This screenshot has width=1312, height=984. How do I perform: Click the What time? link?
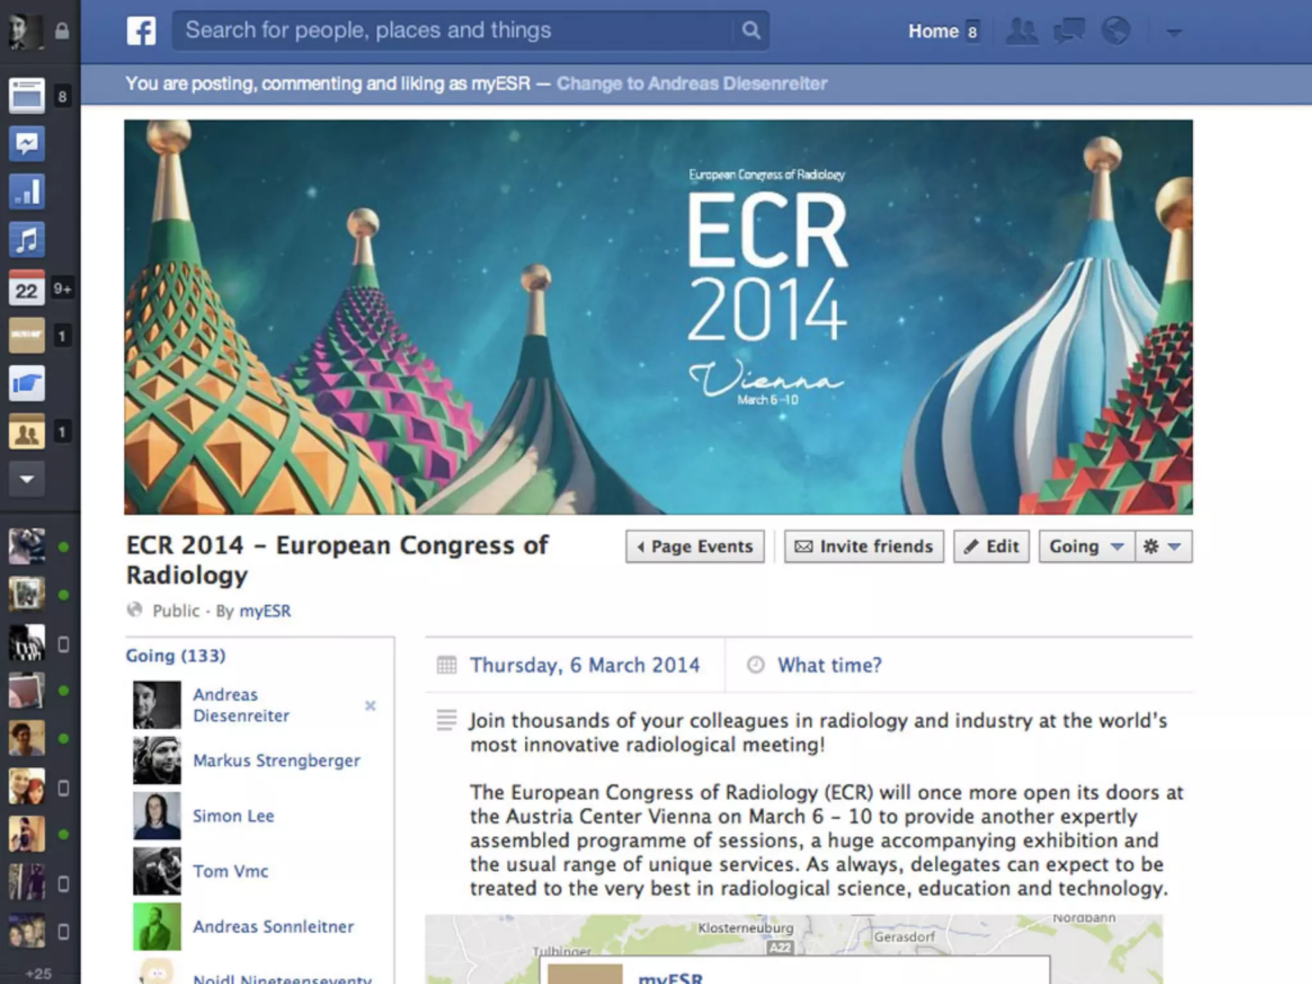(x=830, y=665)
